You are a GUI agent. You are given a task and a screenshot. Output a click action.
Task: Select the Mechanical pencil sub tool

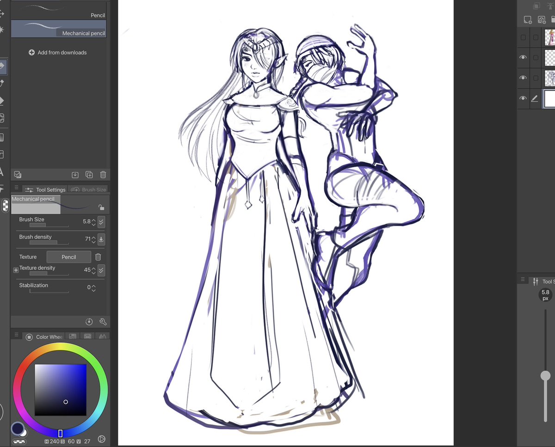(59, 28)
